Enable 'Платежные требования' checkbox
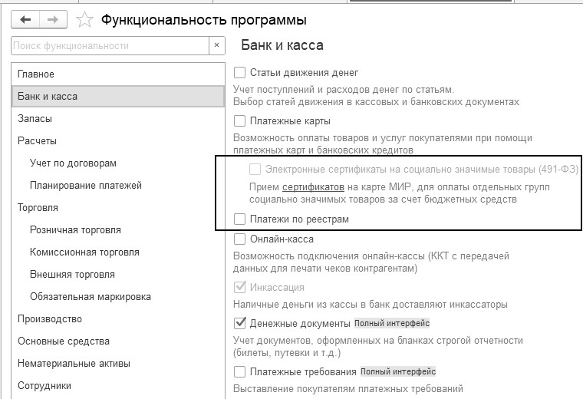The height and width of the screenshot is (399, 583). tap(239, 371)
